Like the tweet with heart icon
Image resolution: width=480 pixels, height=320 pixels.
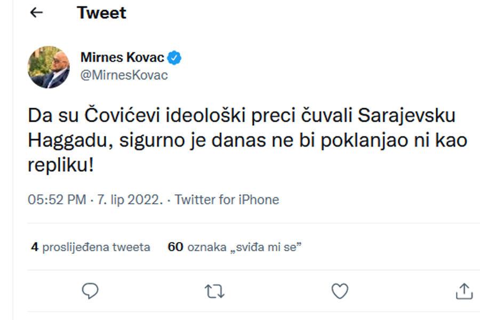tap(340, 291)
